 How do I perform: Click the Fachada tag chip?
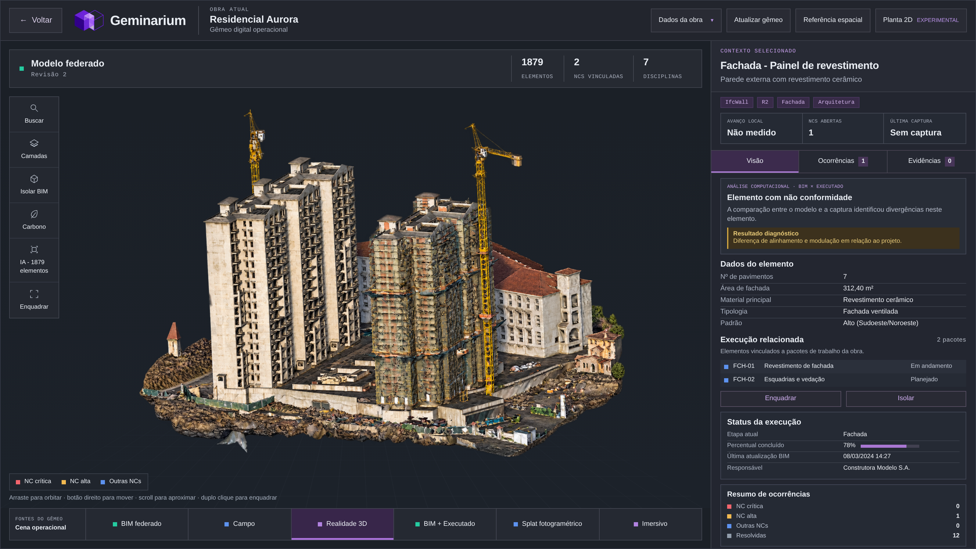coord(793,102)
